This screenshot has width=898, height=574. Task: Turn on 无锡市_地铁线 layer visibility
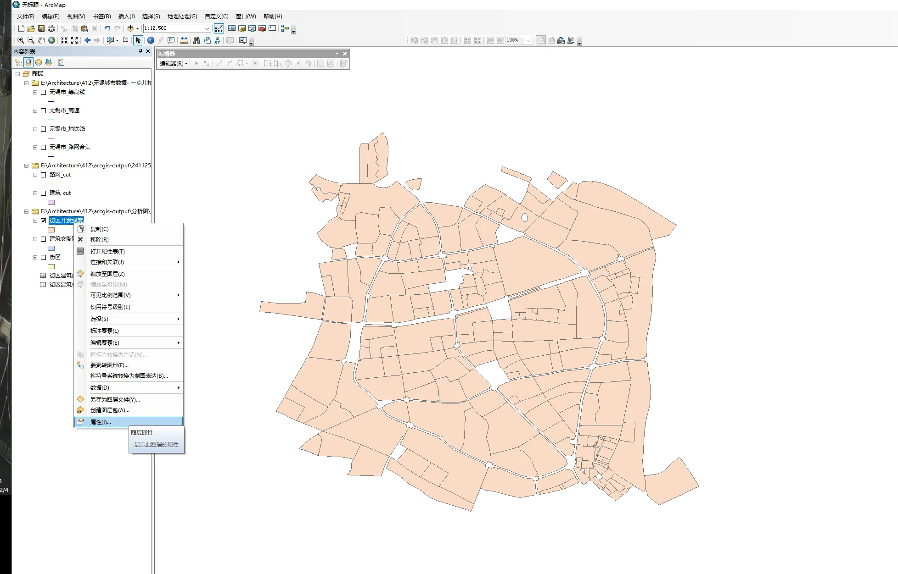[x=44, y=129]
